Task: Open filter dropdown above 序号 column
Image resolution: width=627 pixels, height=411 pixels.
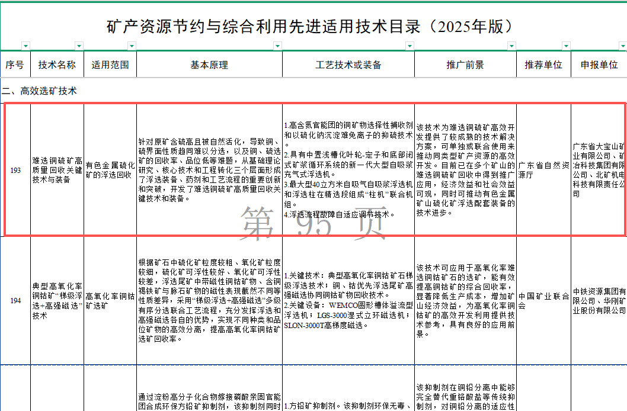Action: [25, 46]
